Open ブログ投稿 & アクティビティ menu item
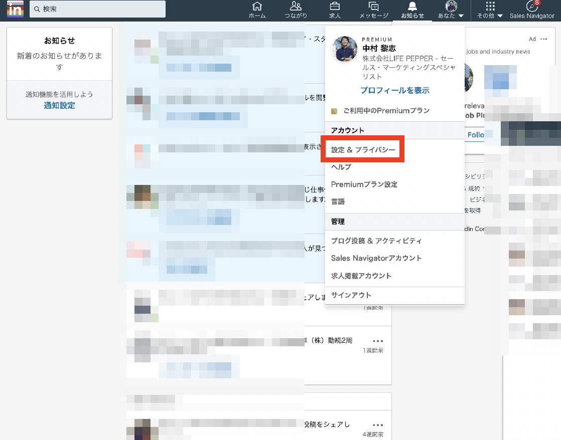The height and width of the screenshot is (440, 561). [x=376, y=241]
